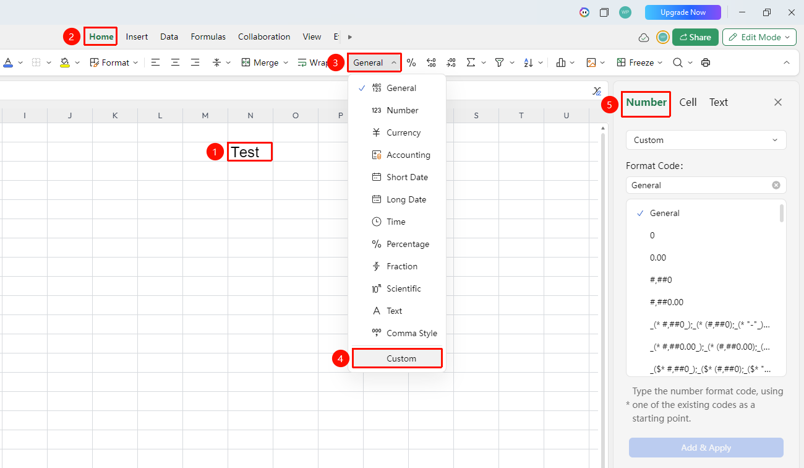Open the fill color dropdown arrow
The height and width of the screenshot is (468, 804).
click(x=77, y=63)
